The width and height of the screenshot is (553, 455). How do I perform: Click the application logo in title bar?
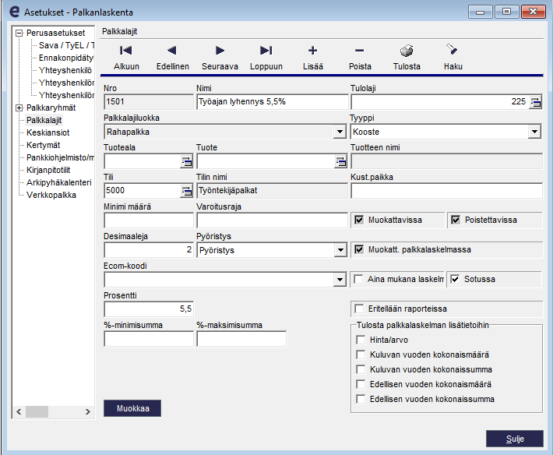pyautogui.click(x=14, y=12)
